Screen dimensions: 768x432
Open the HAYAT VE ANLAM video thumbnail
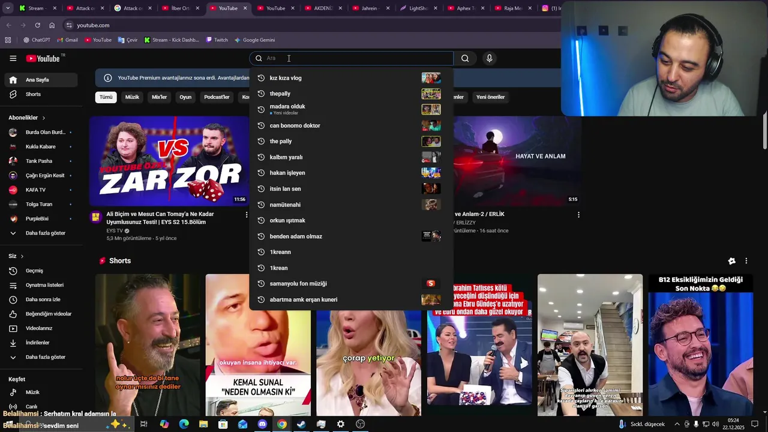coord(518,160)
